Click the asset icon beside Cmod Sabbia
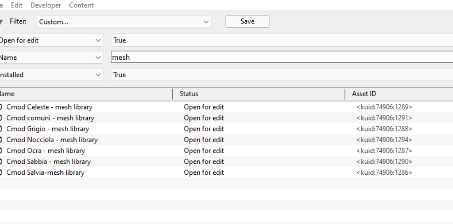The height and width of the screenshot is (224, 453). [x=0, y=161]
